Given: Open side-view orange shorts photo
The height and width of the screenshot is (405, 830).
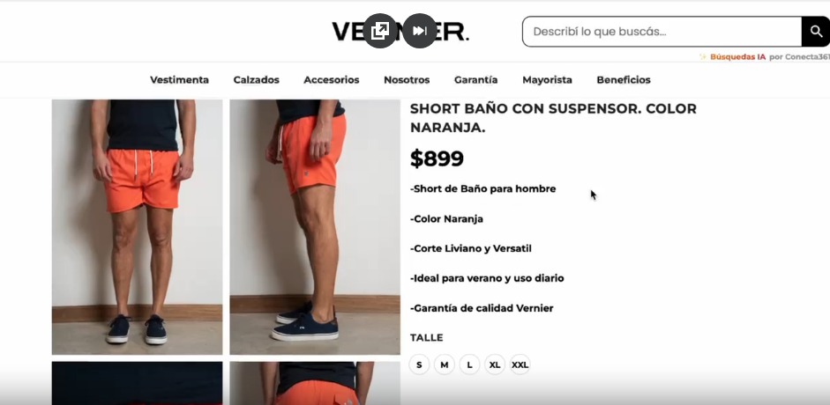Looking at the screenshot, I should pyautogui.click(x=315, y=226).
